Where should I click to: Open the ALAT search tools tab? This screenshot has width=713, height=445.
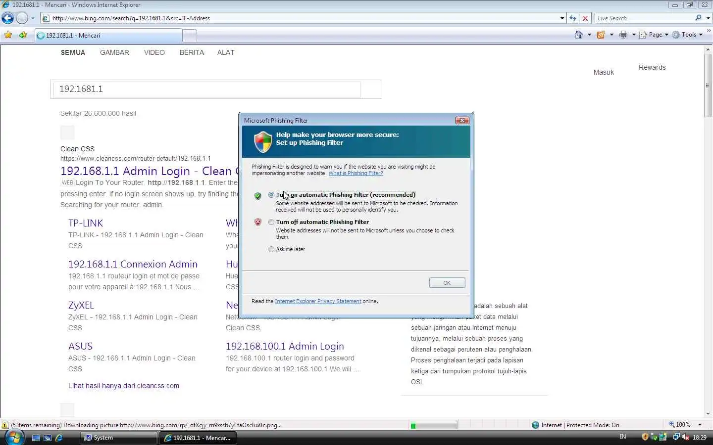[226, 52]
